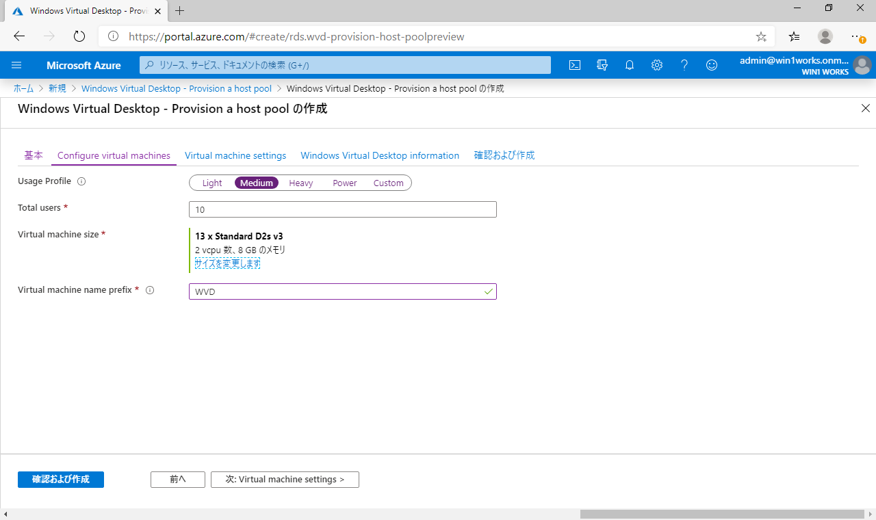This screenshot has height=520, width=876.
Task: Click the scrollbar left arrow
Action: tap(5, 514)
